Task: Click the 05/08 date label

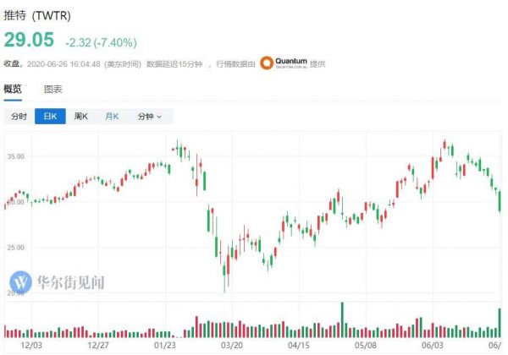Action: tap(365, 345)
